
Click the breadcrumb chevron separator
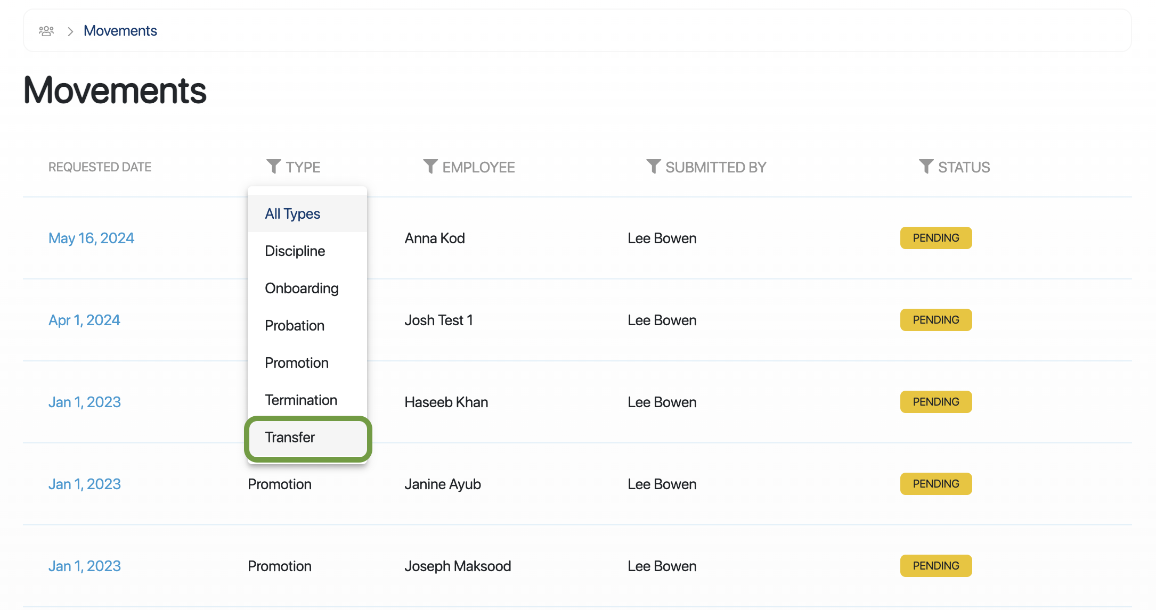coord(70,31)
